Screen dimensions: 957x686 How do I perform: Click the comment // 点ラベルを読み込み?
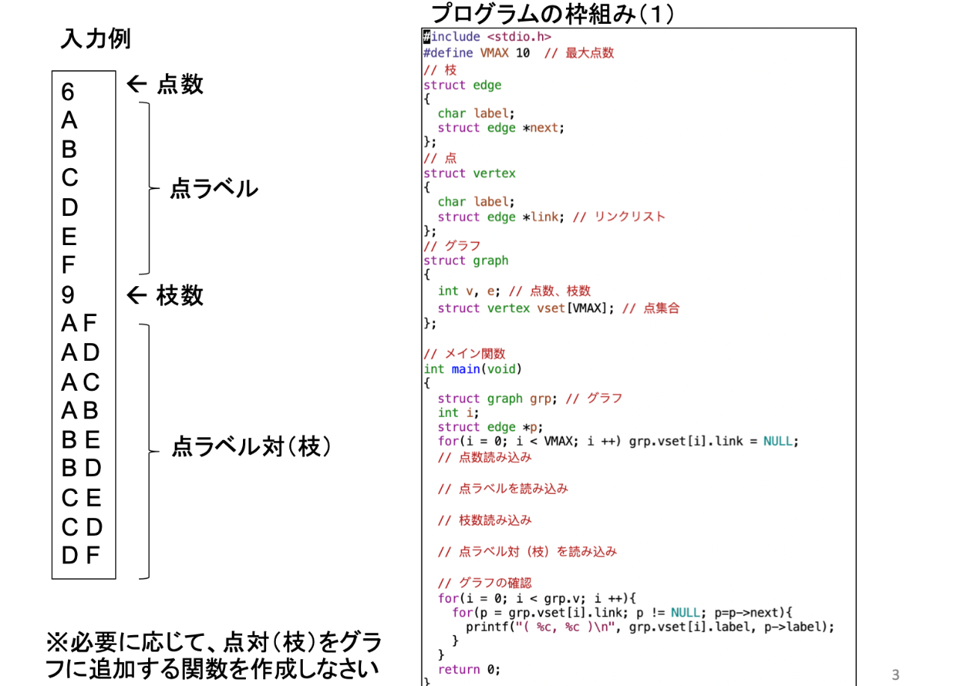point(502,489)
